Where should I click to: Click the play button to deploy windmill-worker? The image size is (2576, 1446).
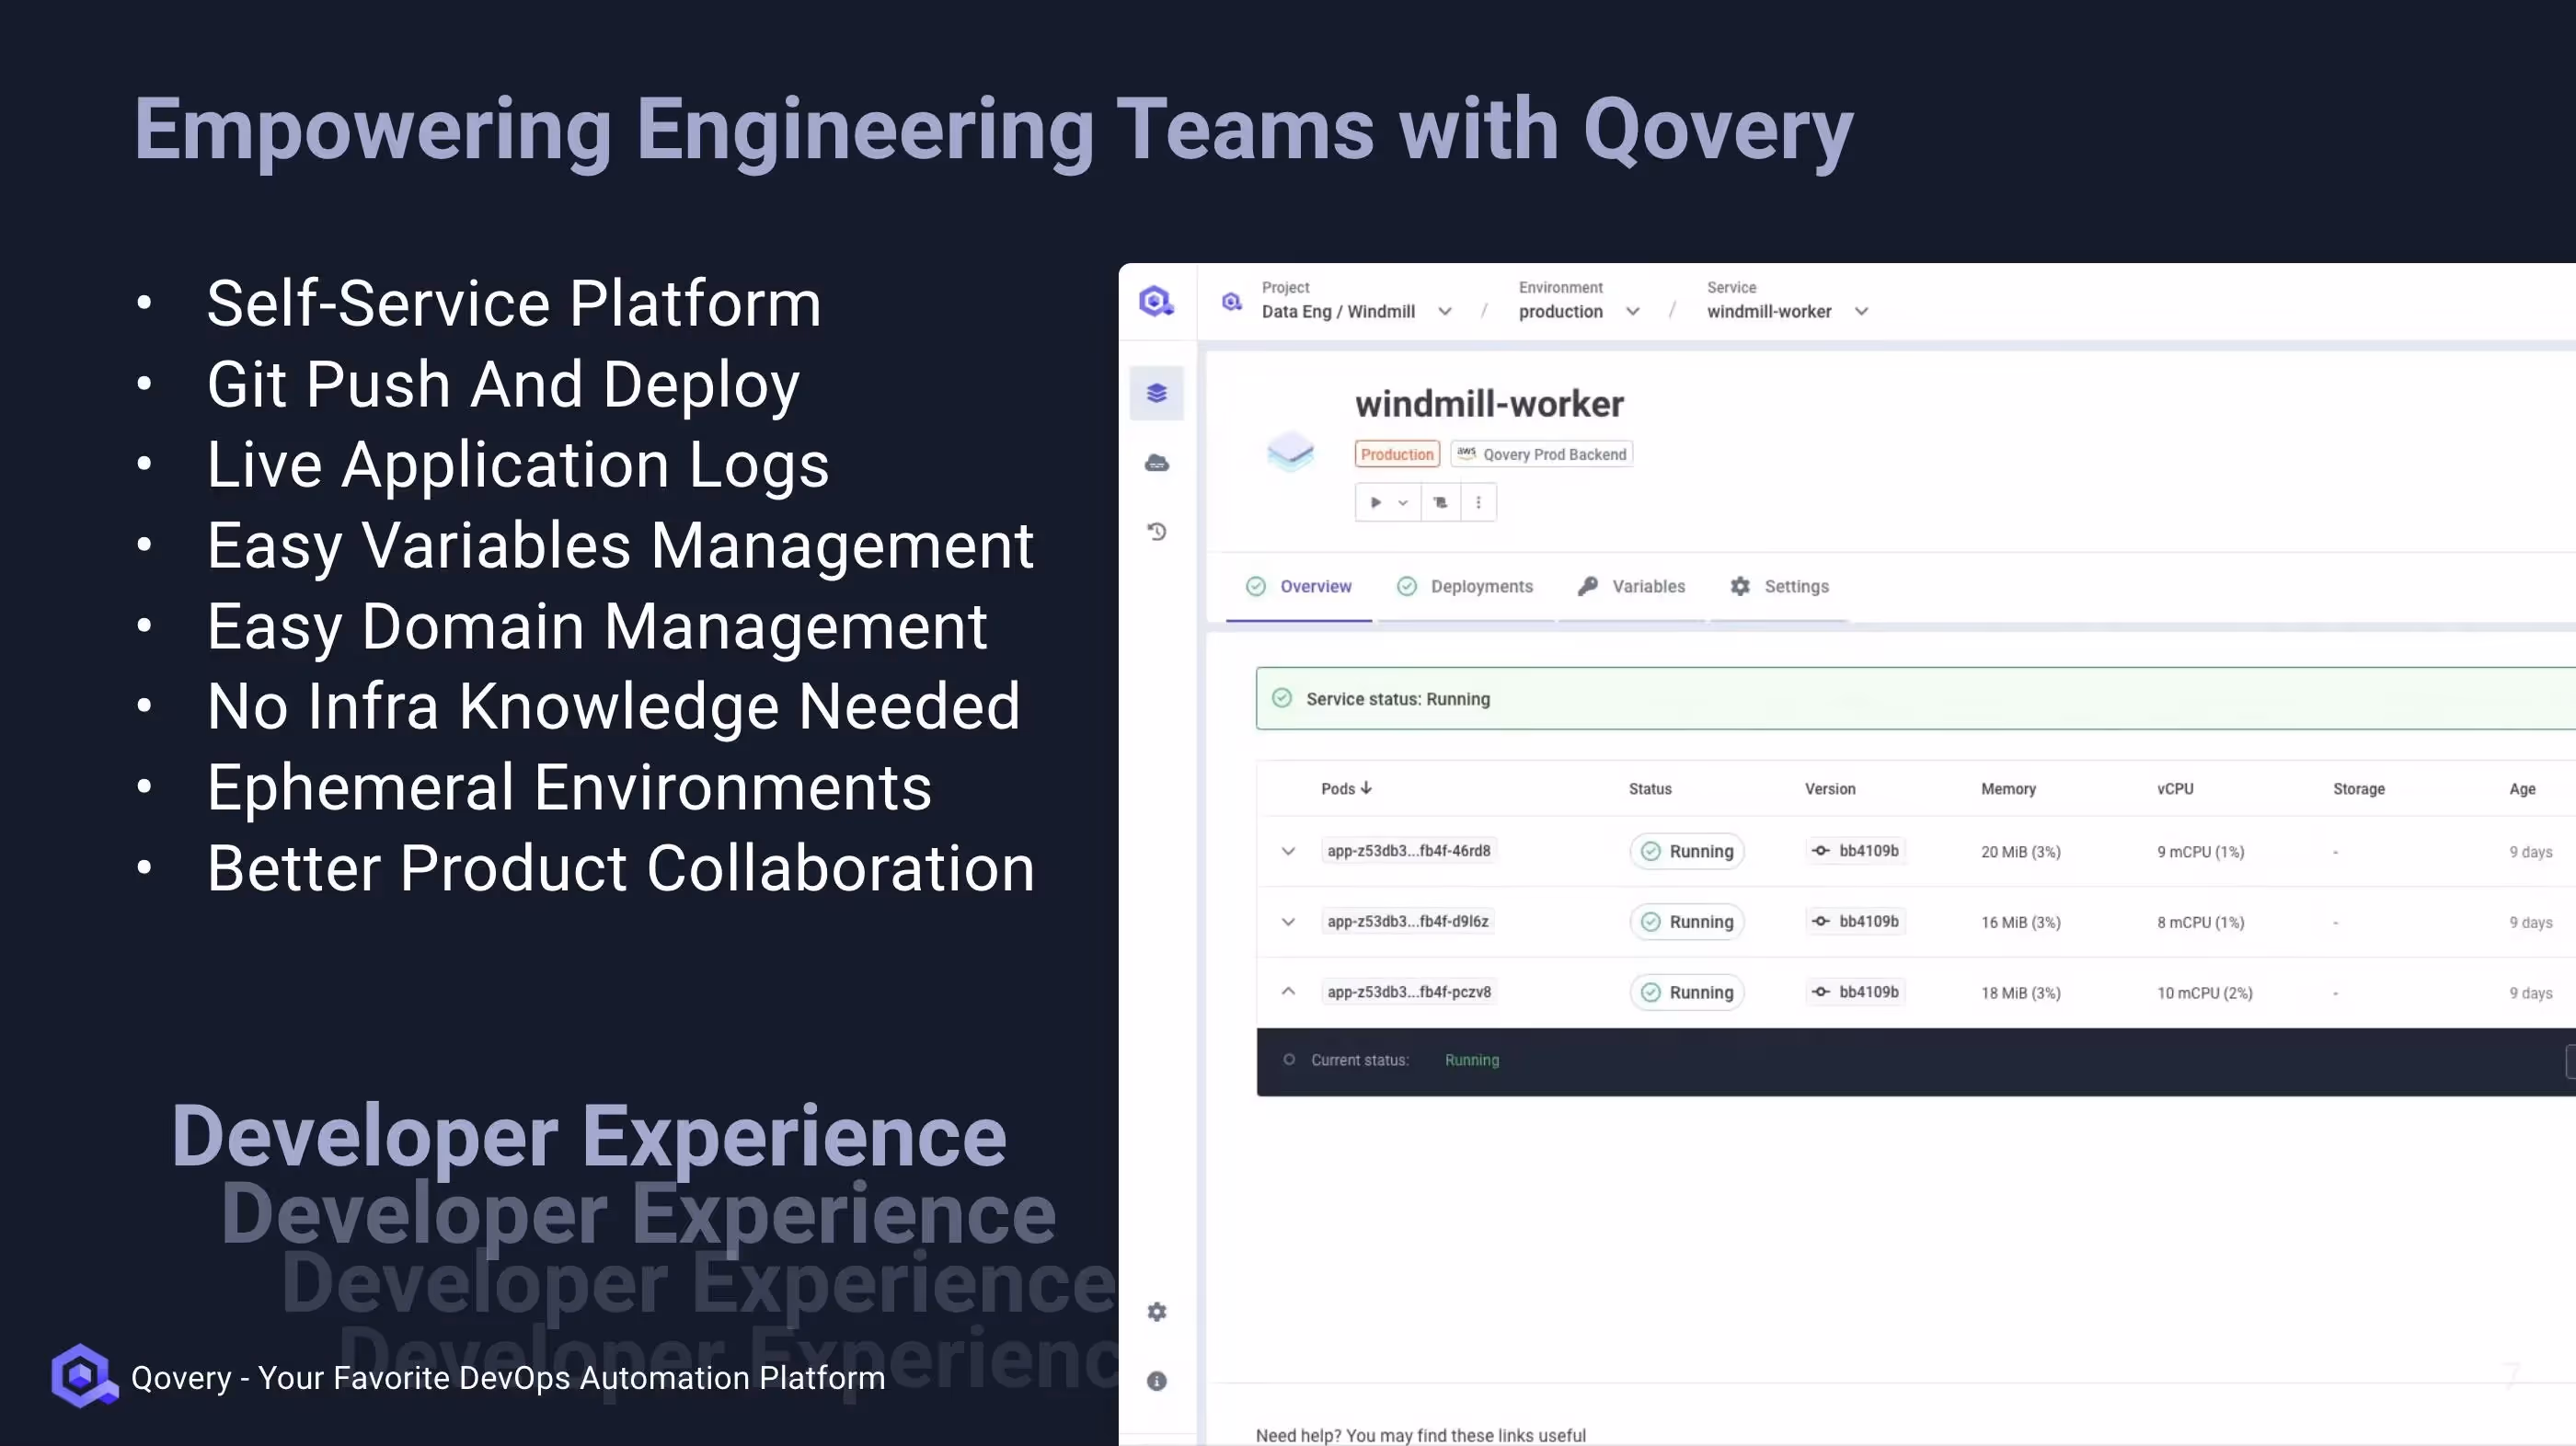click(1376, 502)
